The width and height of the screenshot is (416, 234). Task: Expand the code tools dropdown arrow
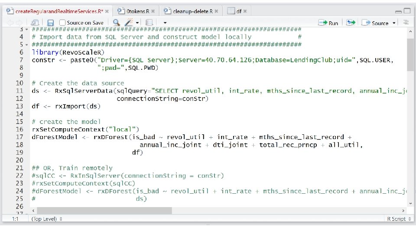click(x=137, y=23)
